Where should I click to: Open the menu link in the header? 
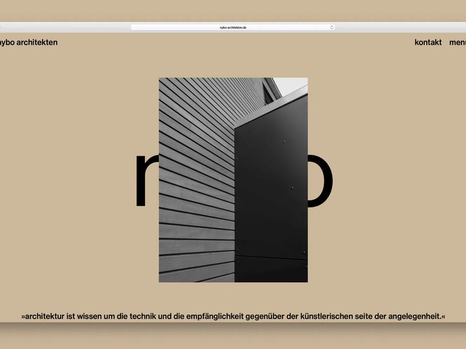457,42
